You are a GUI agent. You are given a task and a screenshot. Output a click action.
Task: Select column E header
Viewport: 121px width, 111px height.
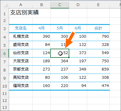coord(98,5)
